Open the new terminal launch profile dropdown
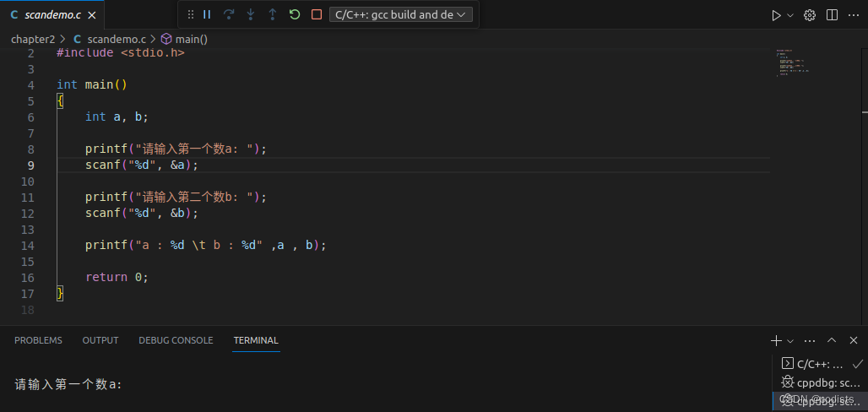 pyautogui.click(x=790, y=340)
